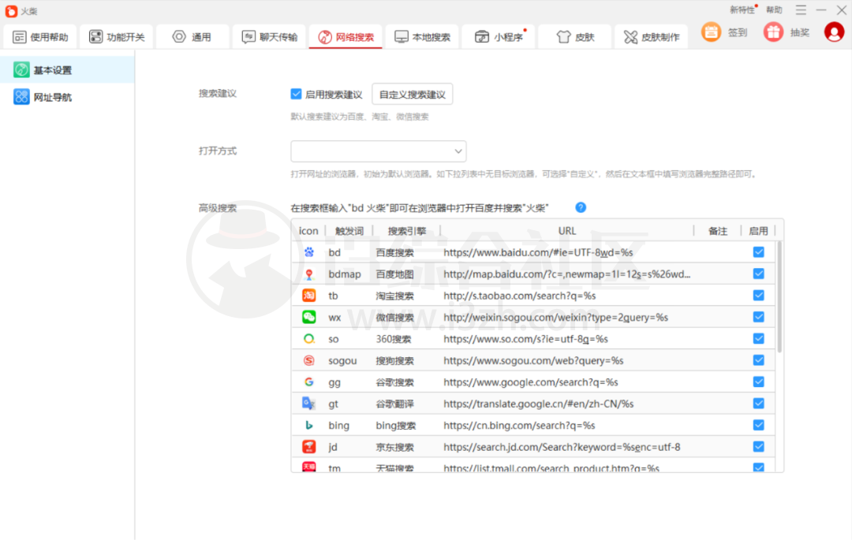Image resolution: width=852 pixels, height=540 pixels.
Task: Click the 签到 calendar icon
Action: click(711, 32)
